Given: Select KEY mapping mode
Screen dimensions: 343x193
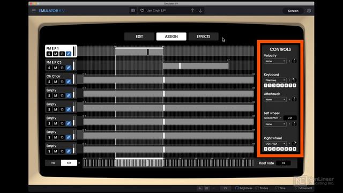Looking at the screenshot, I should [x=69, y=163].
